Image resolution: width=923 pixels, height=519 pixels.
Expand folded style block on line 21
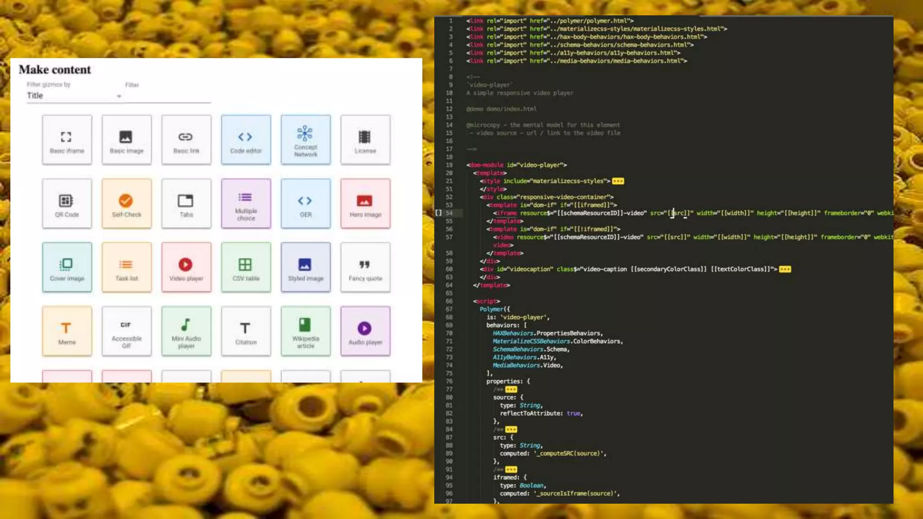pyautogui.click(x=618, y=181)
